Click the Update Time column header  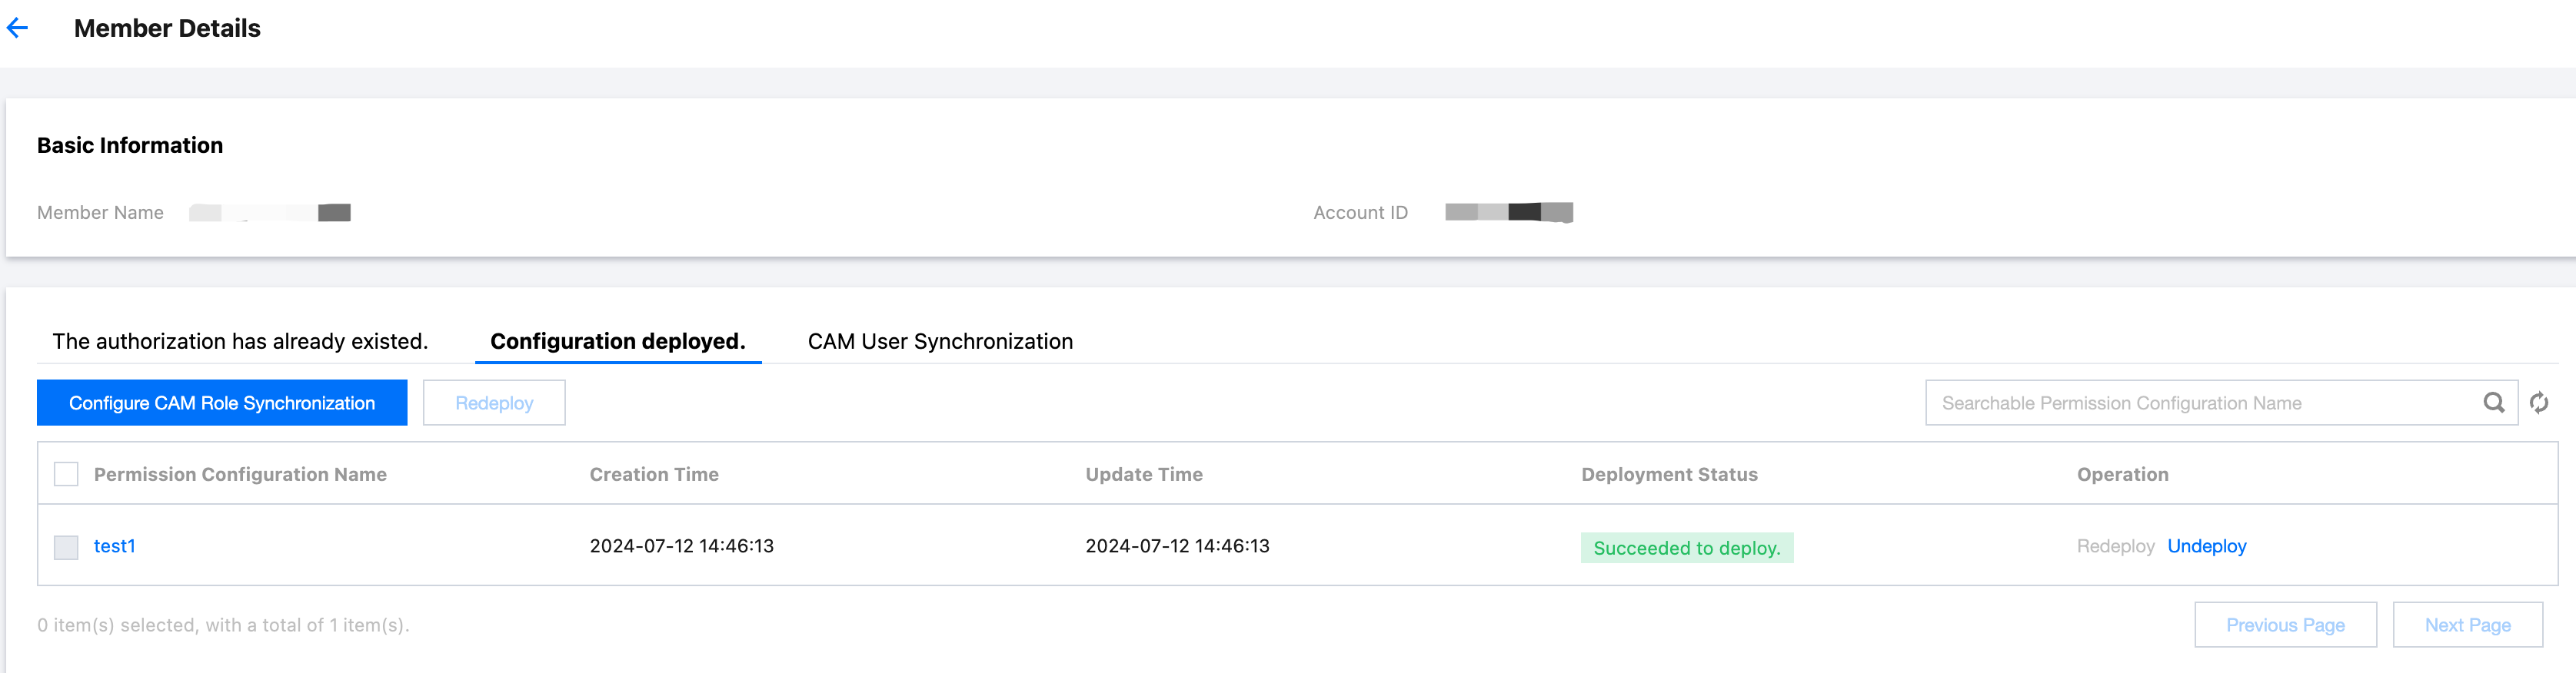coord(1144,474)
